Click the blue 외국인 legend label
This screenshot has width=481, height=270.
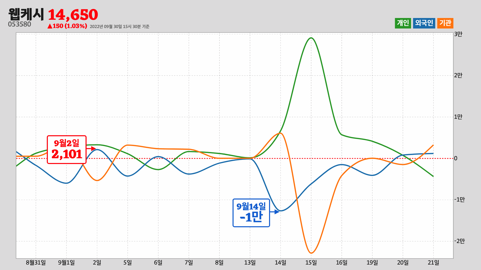click(x=424, y=23)
